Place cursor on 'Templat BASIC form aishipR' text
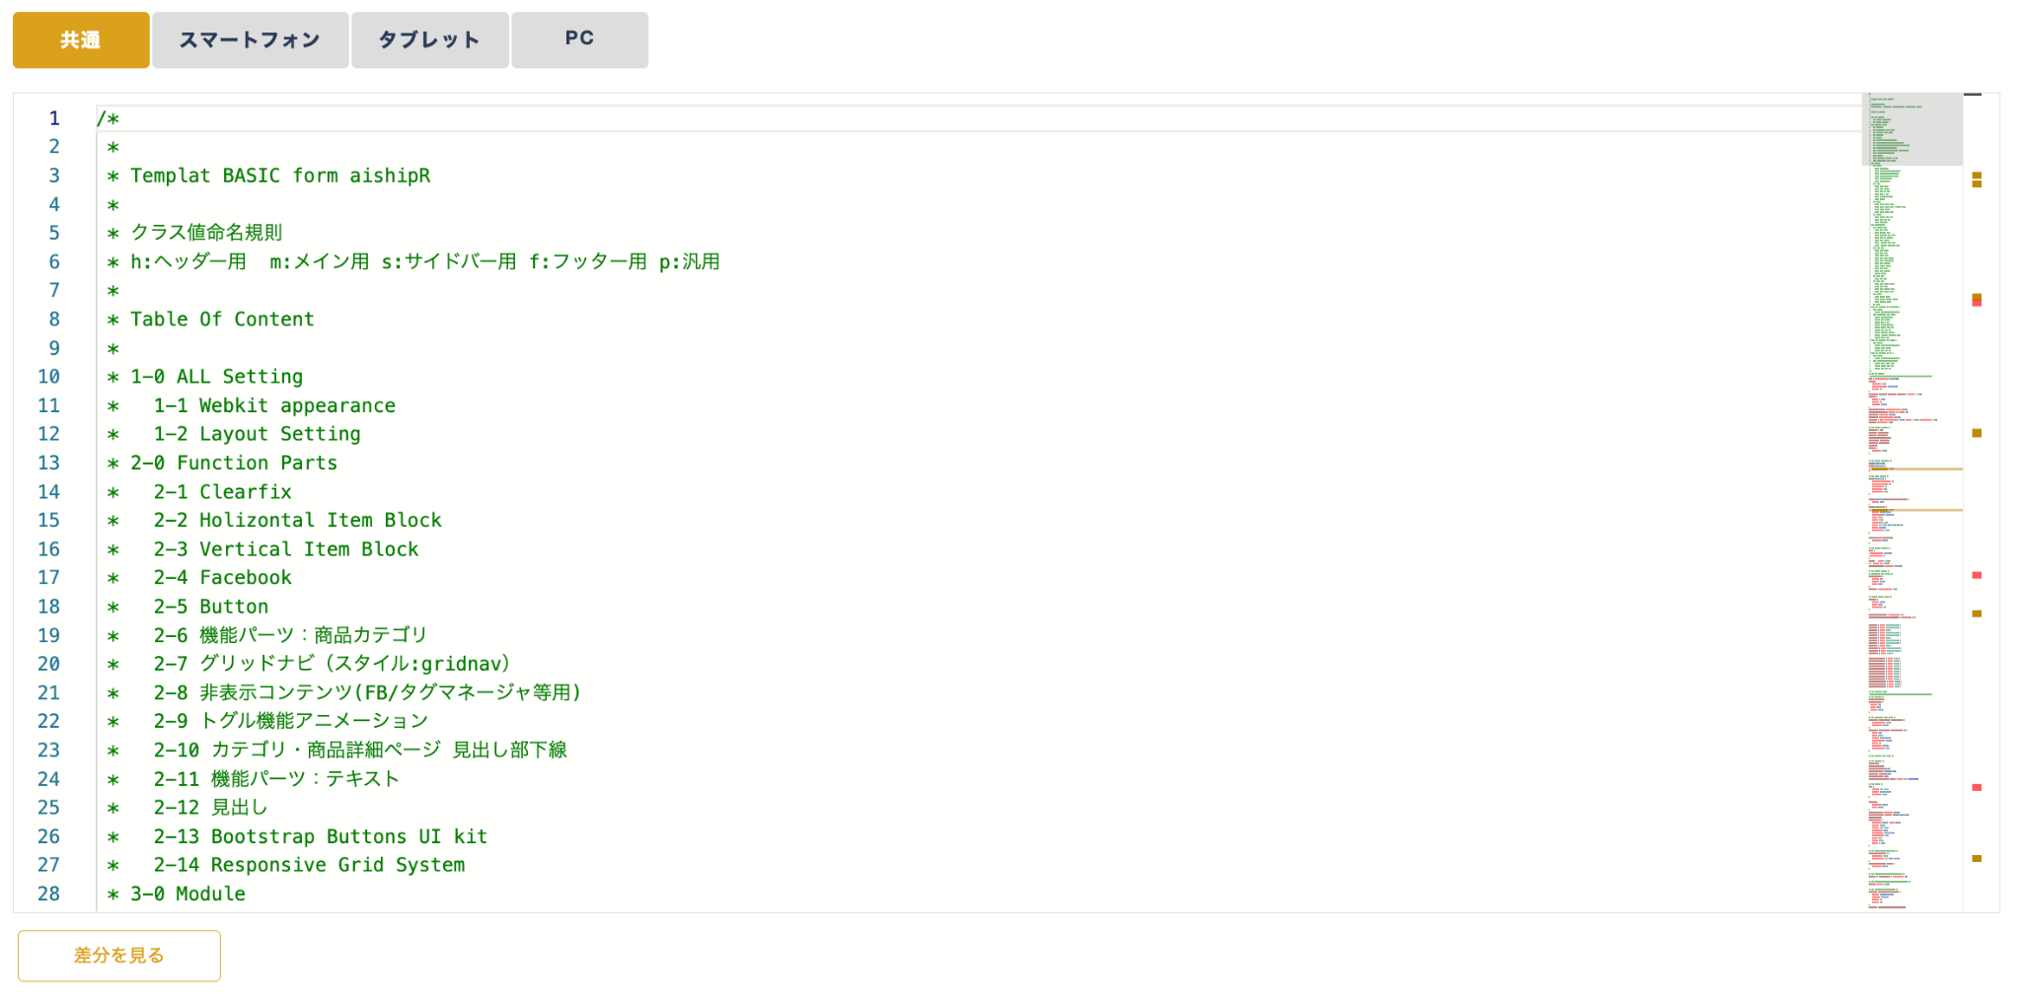2021x1006 pixels. coord(280,176)
